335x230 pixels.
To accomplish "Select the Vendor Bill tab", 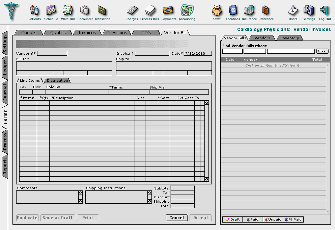I will pos(175,32).
